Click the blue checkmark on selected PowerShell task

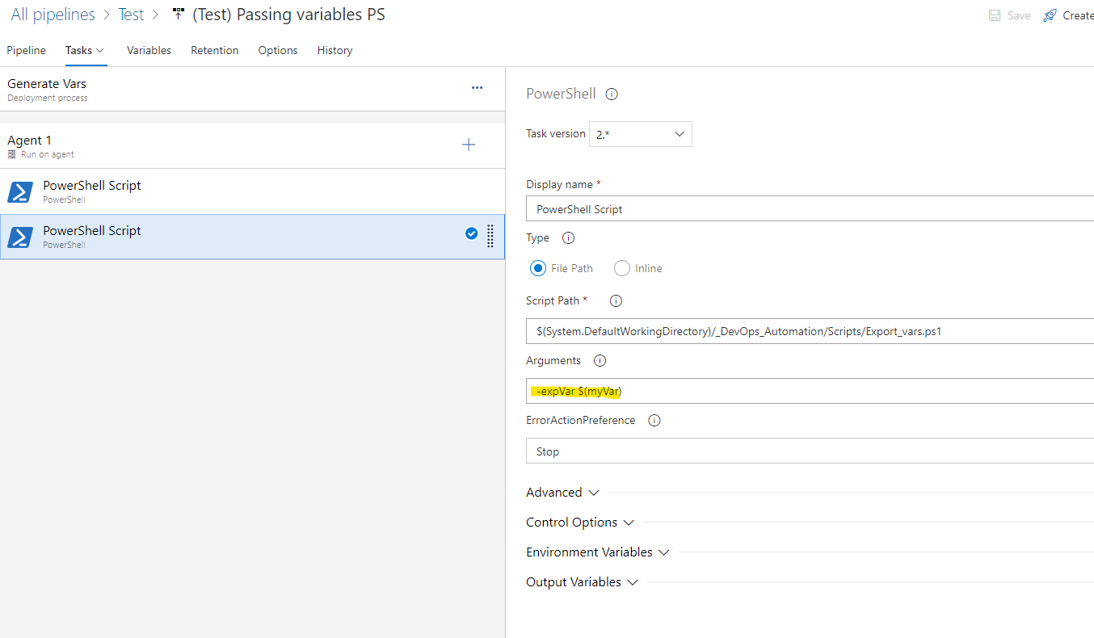tap(471, 233)
